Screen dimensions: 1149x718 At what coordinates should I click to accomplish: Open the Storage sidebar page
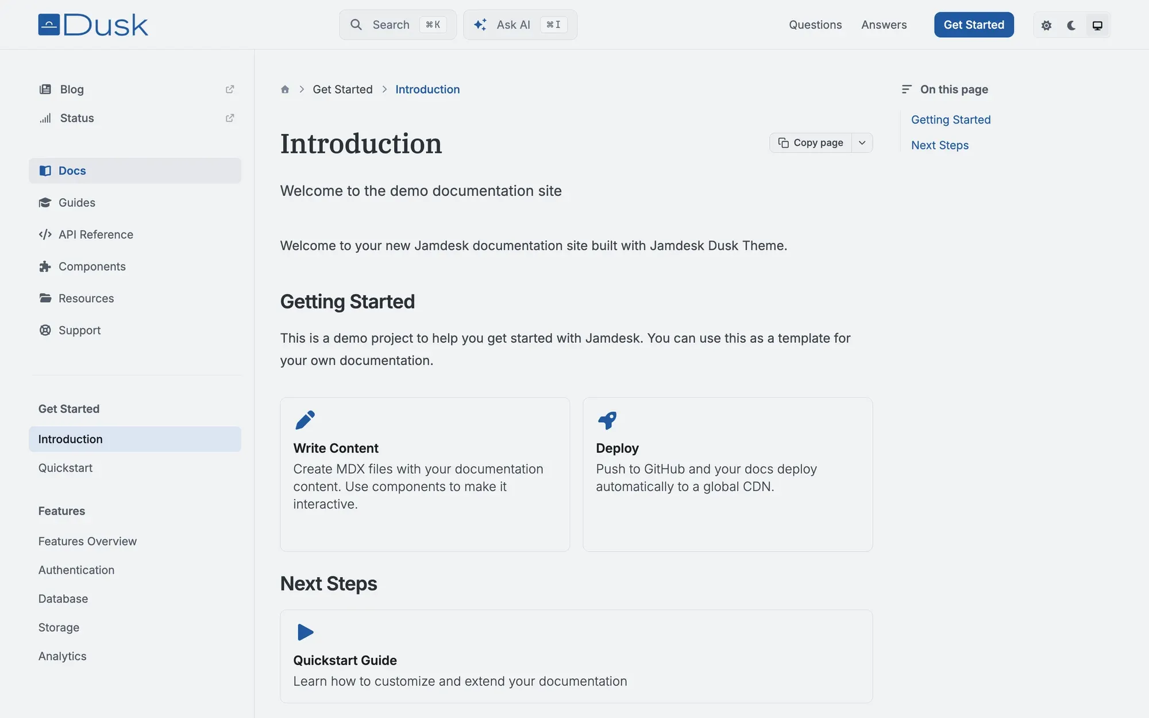tap(135, 627)
